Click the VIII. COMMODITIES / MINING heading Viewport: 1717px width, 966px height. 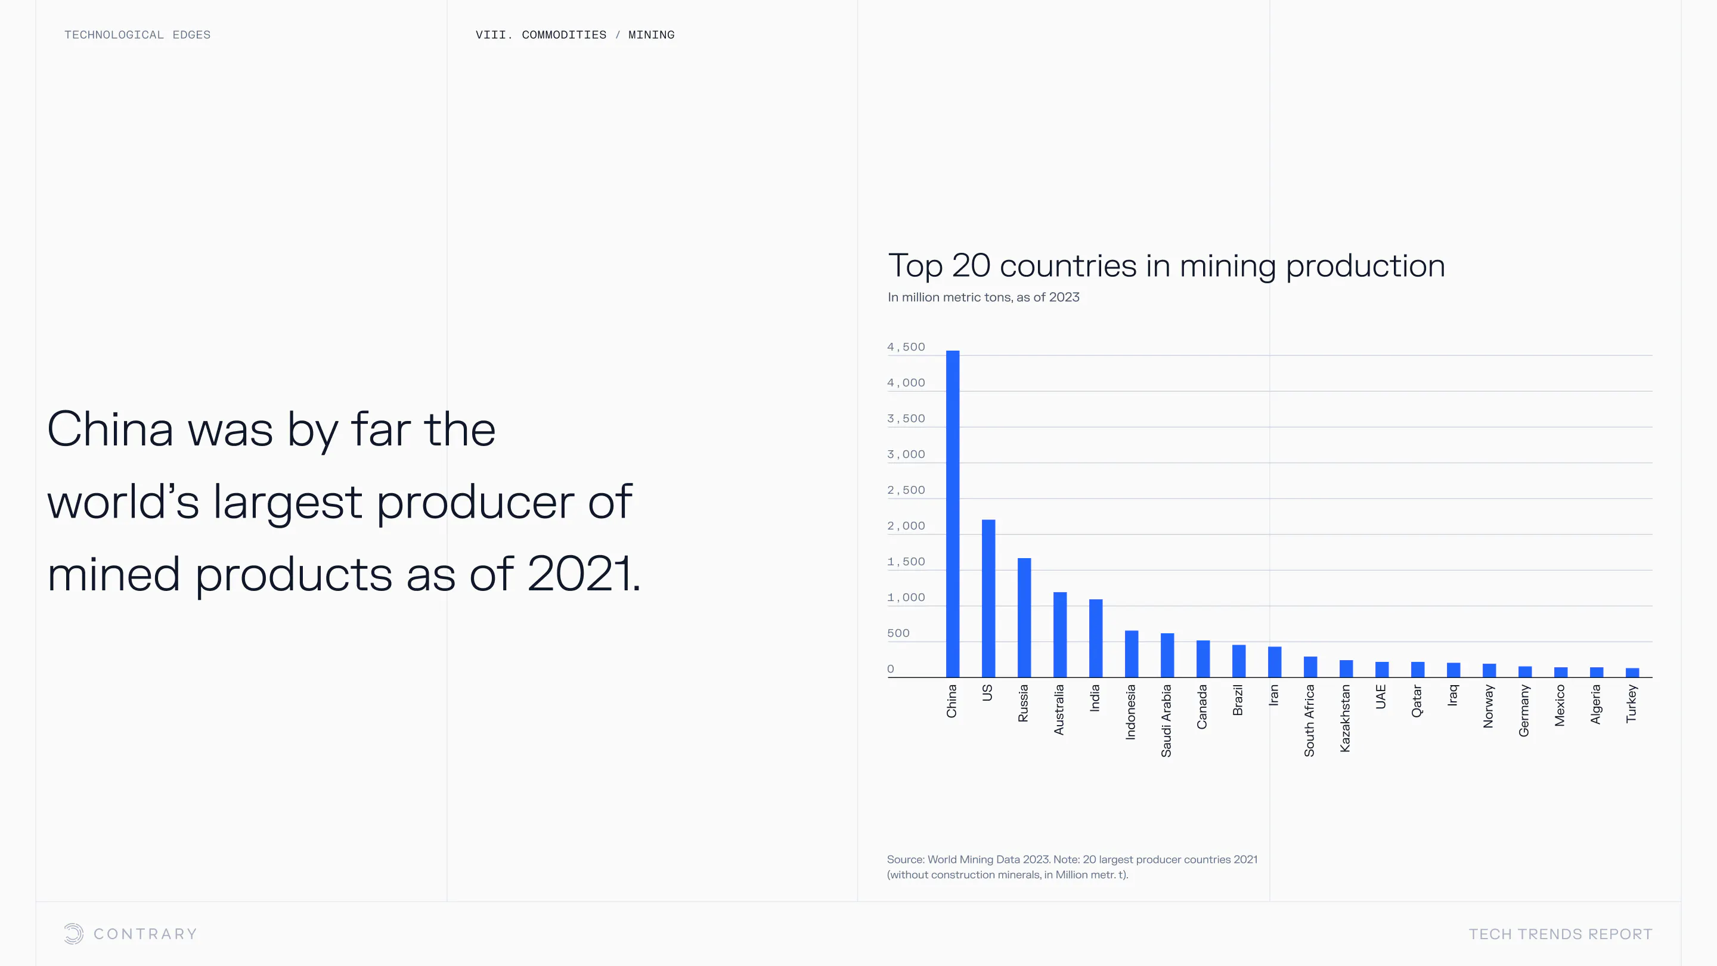(x=575, y=35)
